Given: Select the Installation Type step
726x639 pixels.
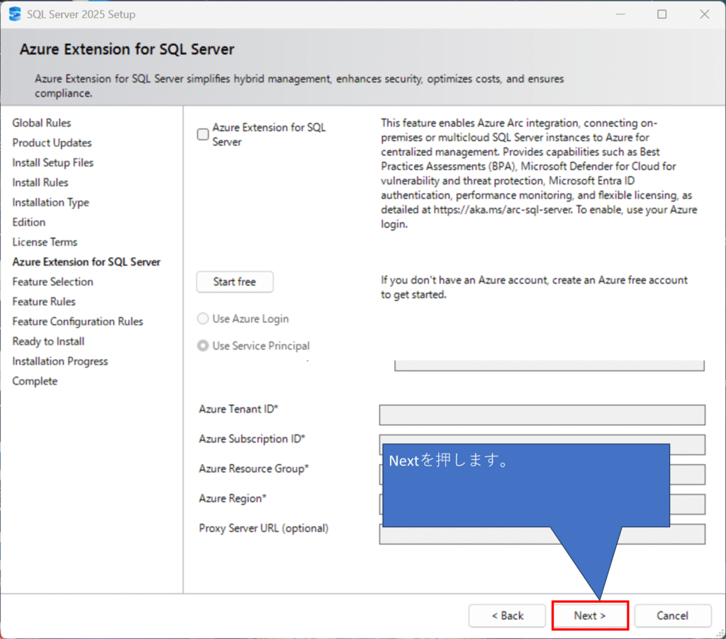Looking at the screenshot, I should click(x=50, y=202).
